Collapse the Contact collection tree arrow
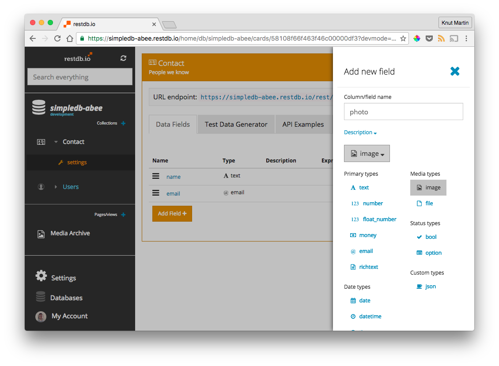This screenshot has height=366, width=499. pos(56,142)
